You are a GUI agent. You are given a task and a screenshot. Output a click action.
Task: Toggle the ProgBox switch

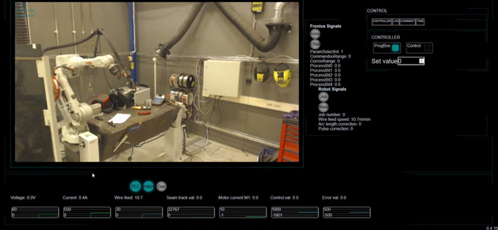pos(395,48)
